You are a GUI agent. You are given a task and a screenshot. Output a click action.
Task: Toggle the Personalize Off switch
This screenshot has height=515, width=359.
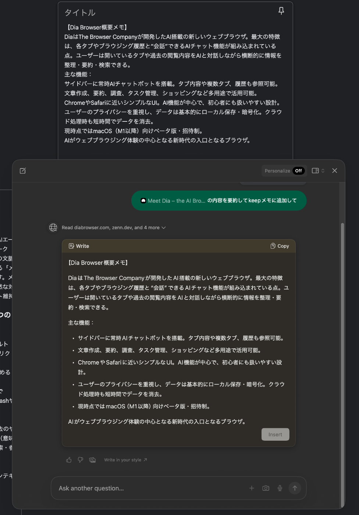coord(298,171)
